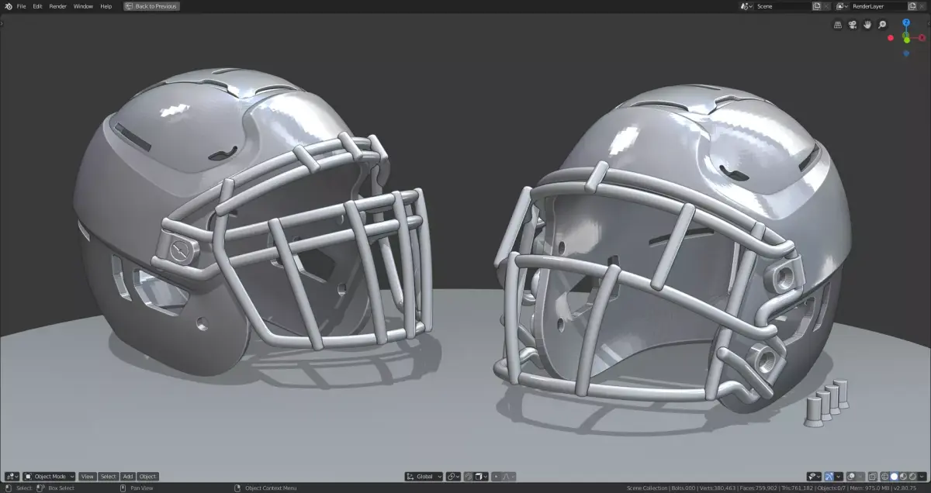Click the 'Pan View' status bar hint
The width and height of the screenshot is (931, 493).
141,488
